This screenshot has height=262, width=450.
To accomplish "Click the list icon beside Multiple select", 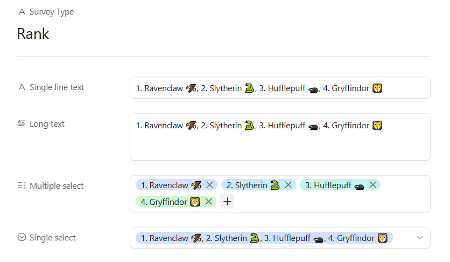I will [x=22, y=185].
